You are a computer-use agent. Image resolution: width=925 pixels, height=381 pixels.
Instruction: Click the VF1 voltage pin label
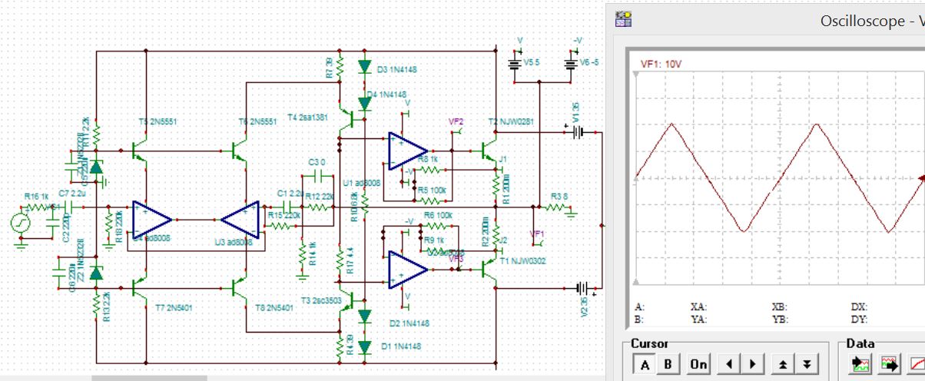pyautogui.click(x=537, y=234)
